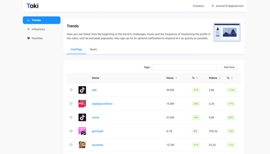Viewport: 270px width, 154px height.
Task: Open the зарядкасляйсан hashtag link
Action: (x=102, y=104)
